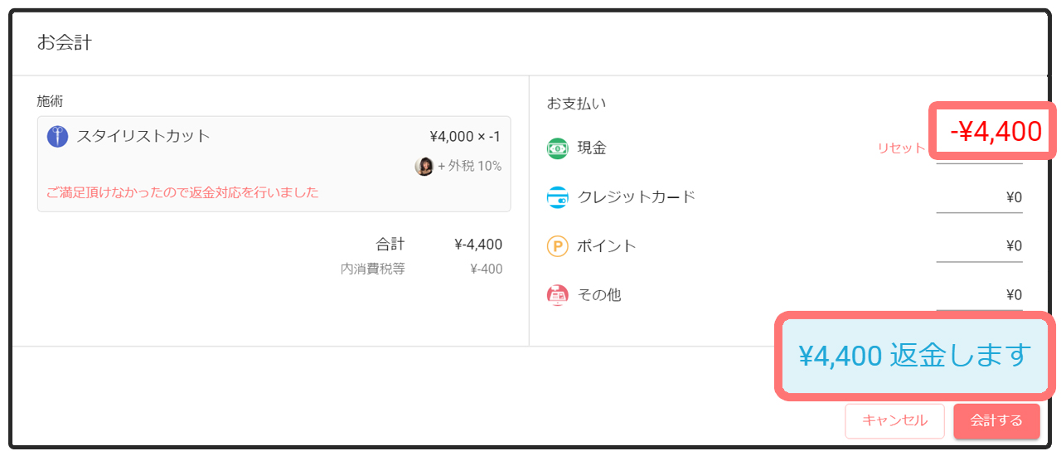Focus the その他 amount input field
Viewport: 1061px width, 456px height.
[980, 295]
